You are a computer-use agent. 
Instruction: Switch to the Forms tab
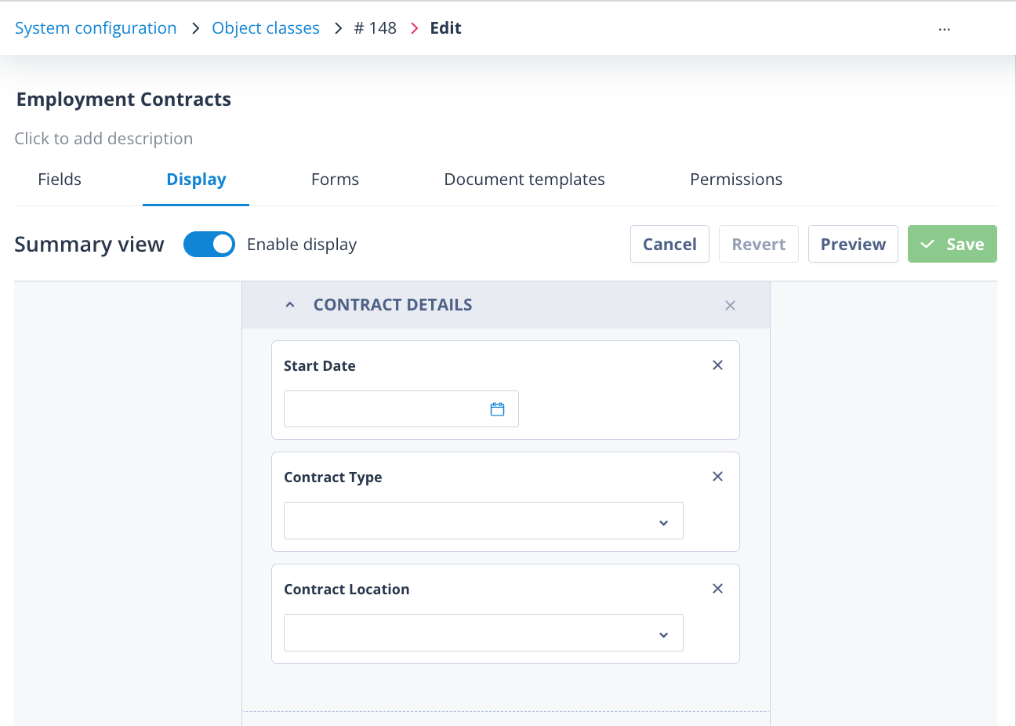pyautogui.click(x=335, y=180)
